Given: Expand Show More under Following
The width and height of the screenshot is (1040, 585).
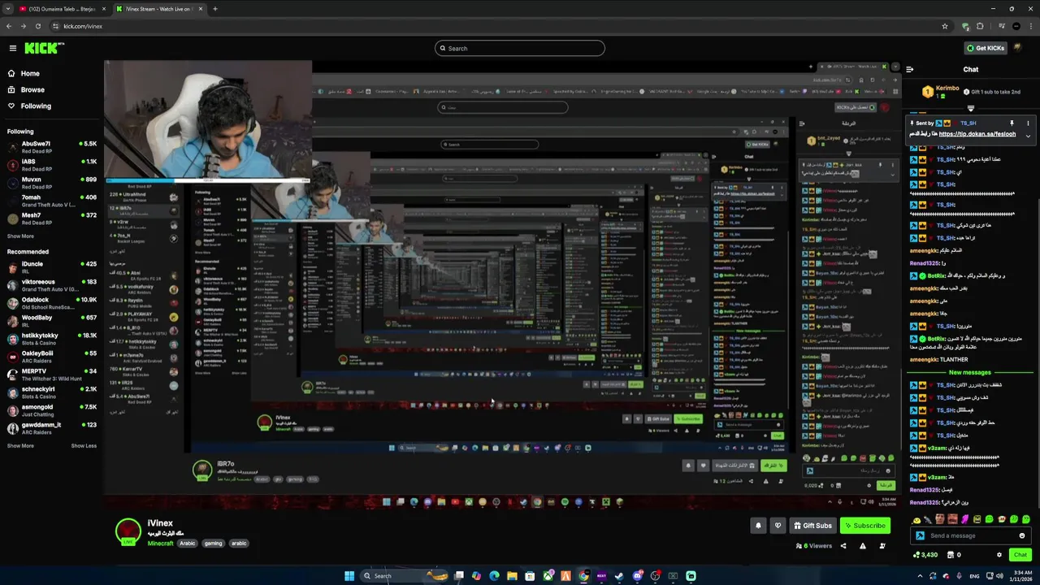Looking at the screenshot, I should point(21,236).
